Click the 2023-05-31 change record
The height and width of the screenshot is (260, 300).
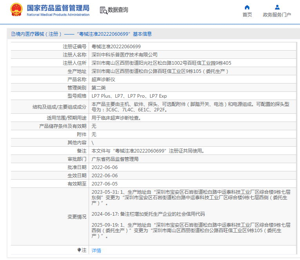pyautogui.click(x=191, y=197)
